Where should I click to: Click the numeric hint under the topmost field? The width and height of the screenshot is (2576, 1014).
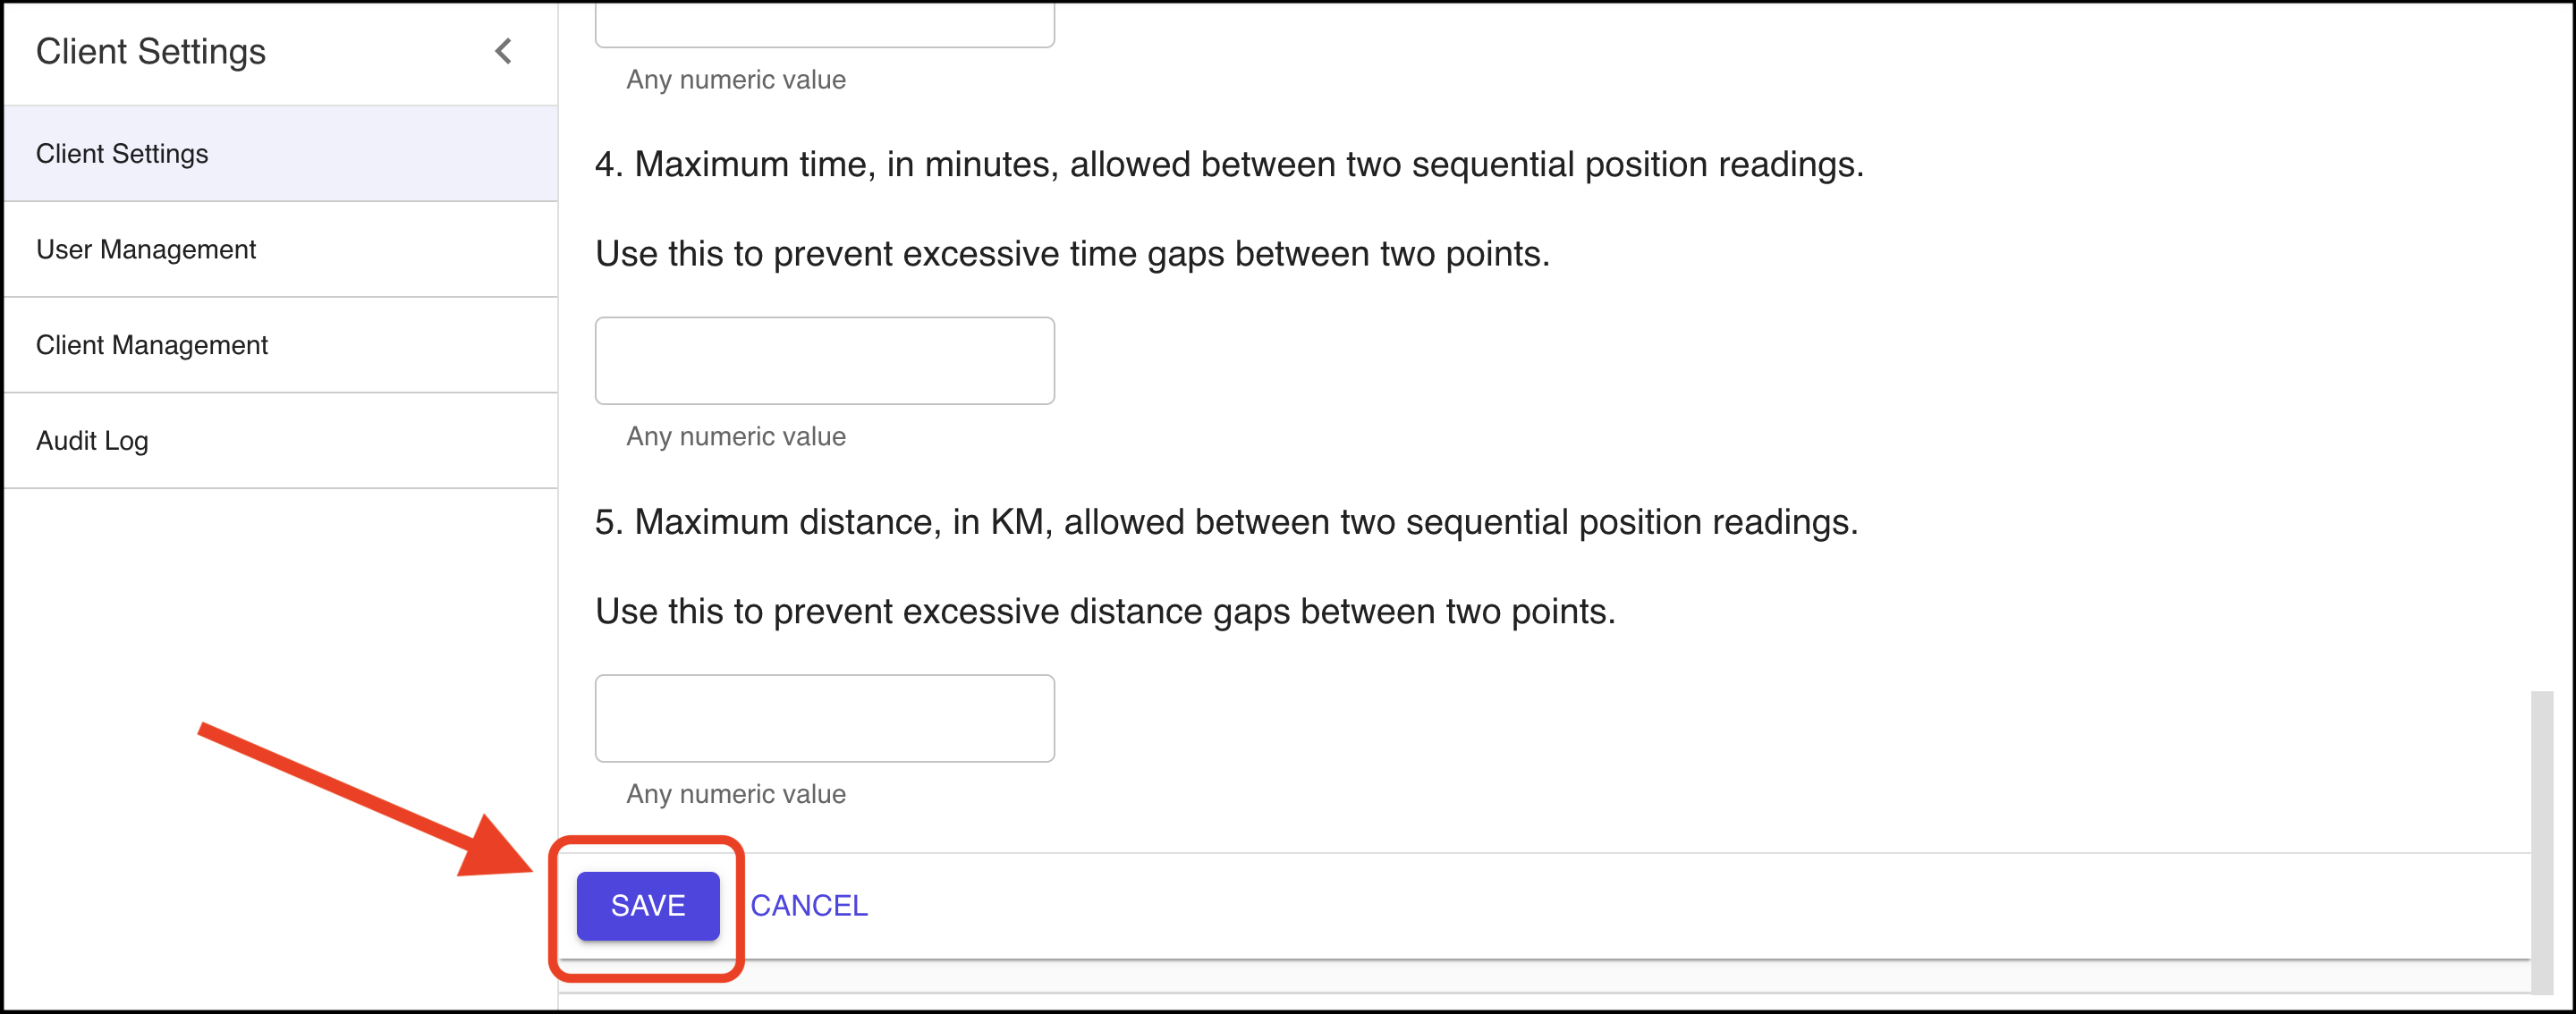(736, 80)
